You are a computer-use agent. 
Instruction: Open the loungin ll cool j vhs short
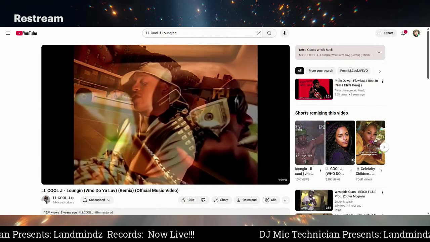point(310,143)
